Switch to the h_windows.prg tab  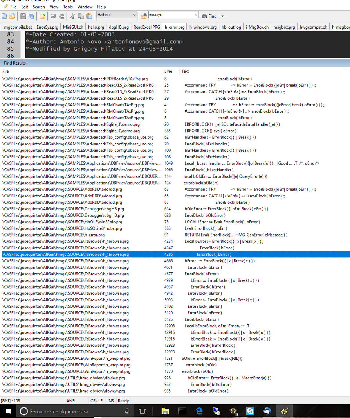pyautogui.click(x=203, y=27)
